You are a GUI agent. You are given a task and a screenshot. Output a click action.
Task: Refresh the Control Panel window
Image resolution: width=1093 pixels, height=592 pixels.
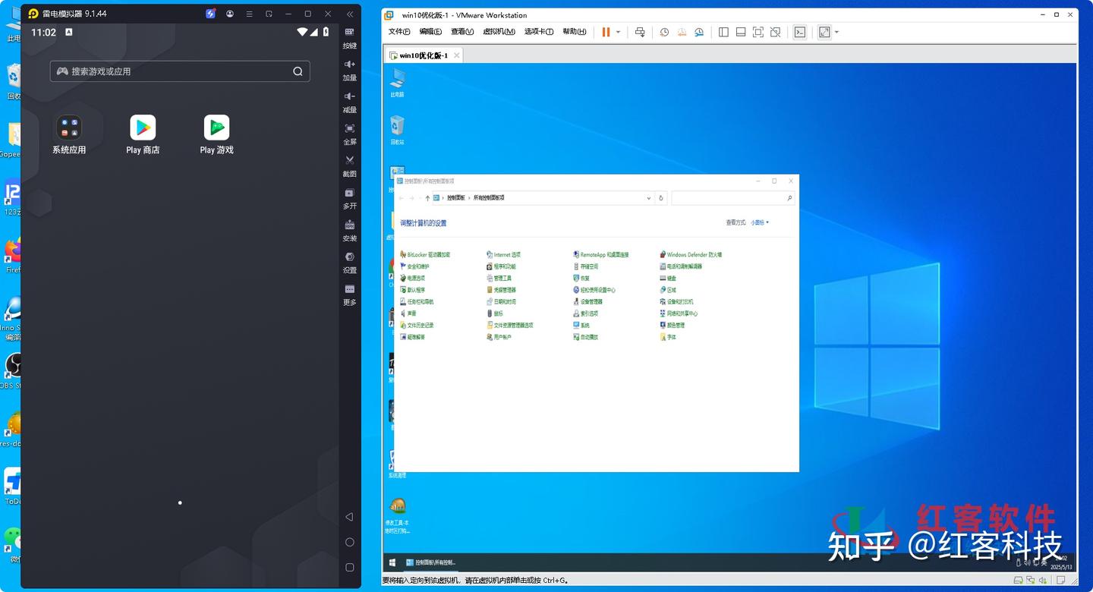point(661,198)
